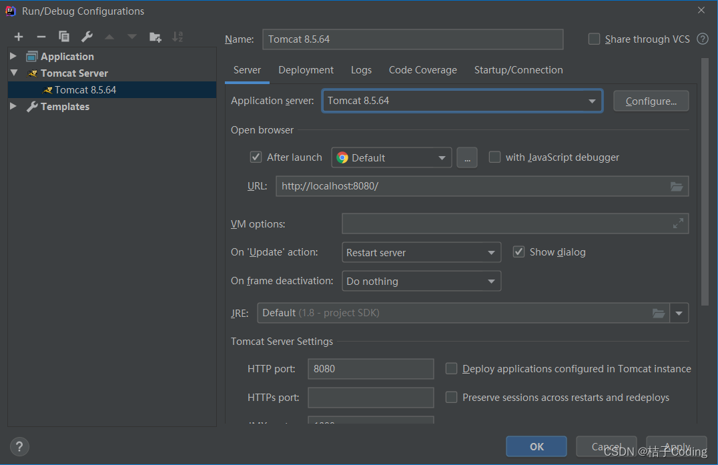Switch to the Startup/Connection tab
Screen dimensions: 718x465
pyautogui.click(x=518, y=70)
